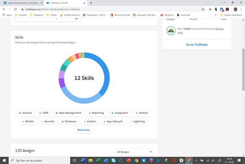Image resolution: width=245 pixels, height=164 pixels.
Task: Reload the Trailblazer profile page
Action: pos(15,9)
